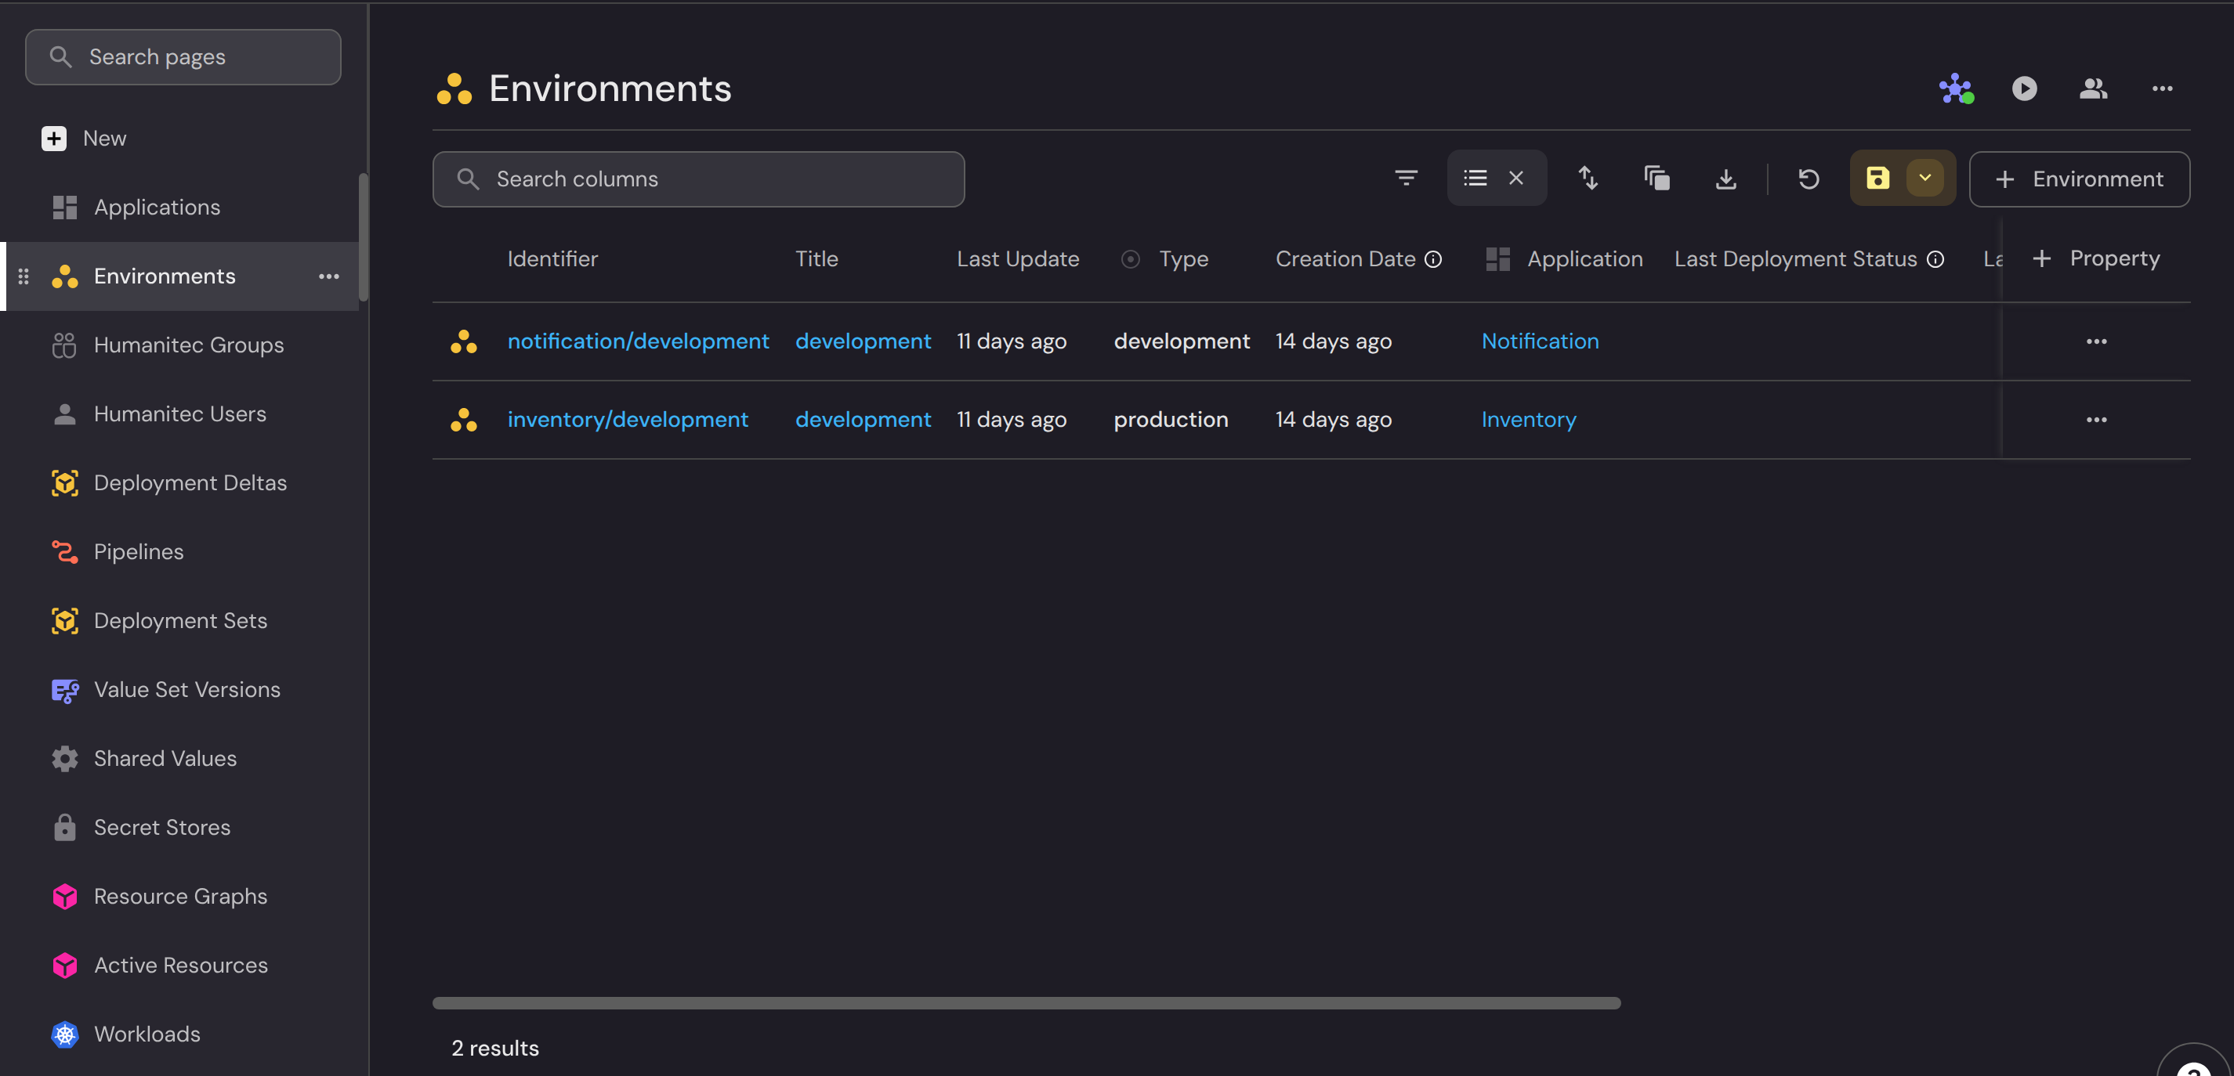The height and width of the screenshot is (1076, 2234).
Task: Click the play button in header
Action: (x=2024, y=88)
